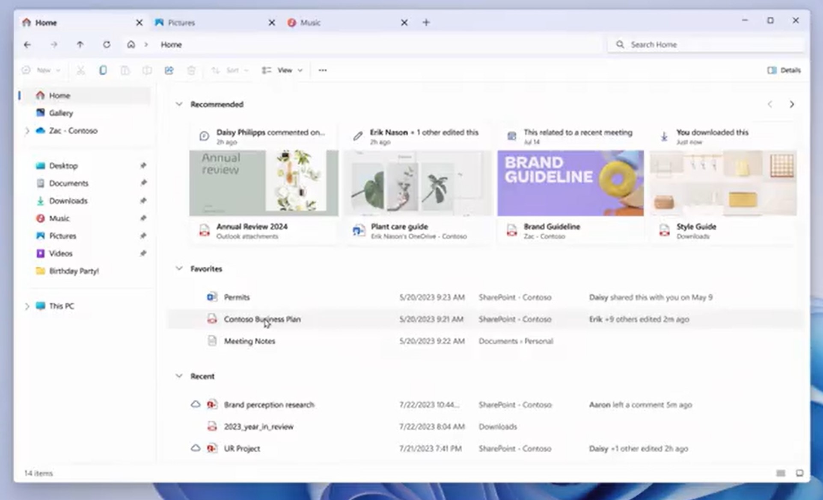Select Contoso Business Plan file
823x500 pixels.
click(x=485, y=319)
